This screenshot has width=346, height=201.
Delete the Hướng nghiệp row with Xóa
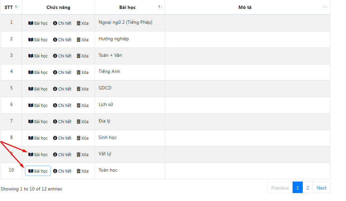[82, 40]
